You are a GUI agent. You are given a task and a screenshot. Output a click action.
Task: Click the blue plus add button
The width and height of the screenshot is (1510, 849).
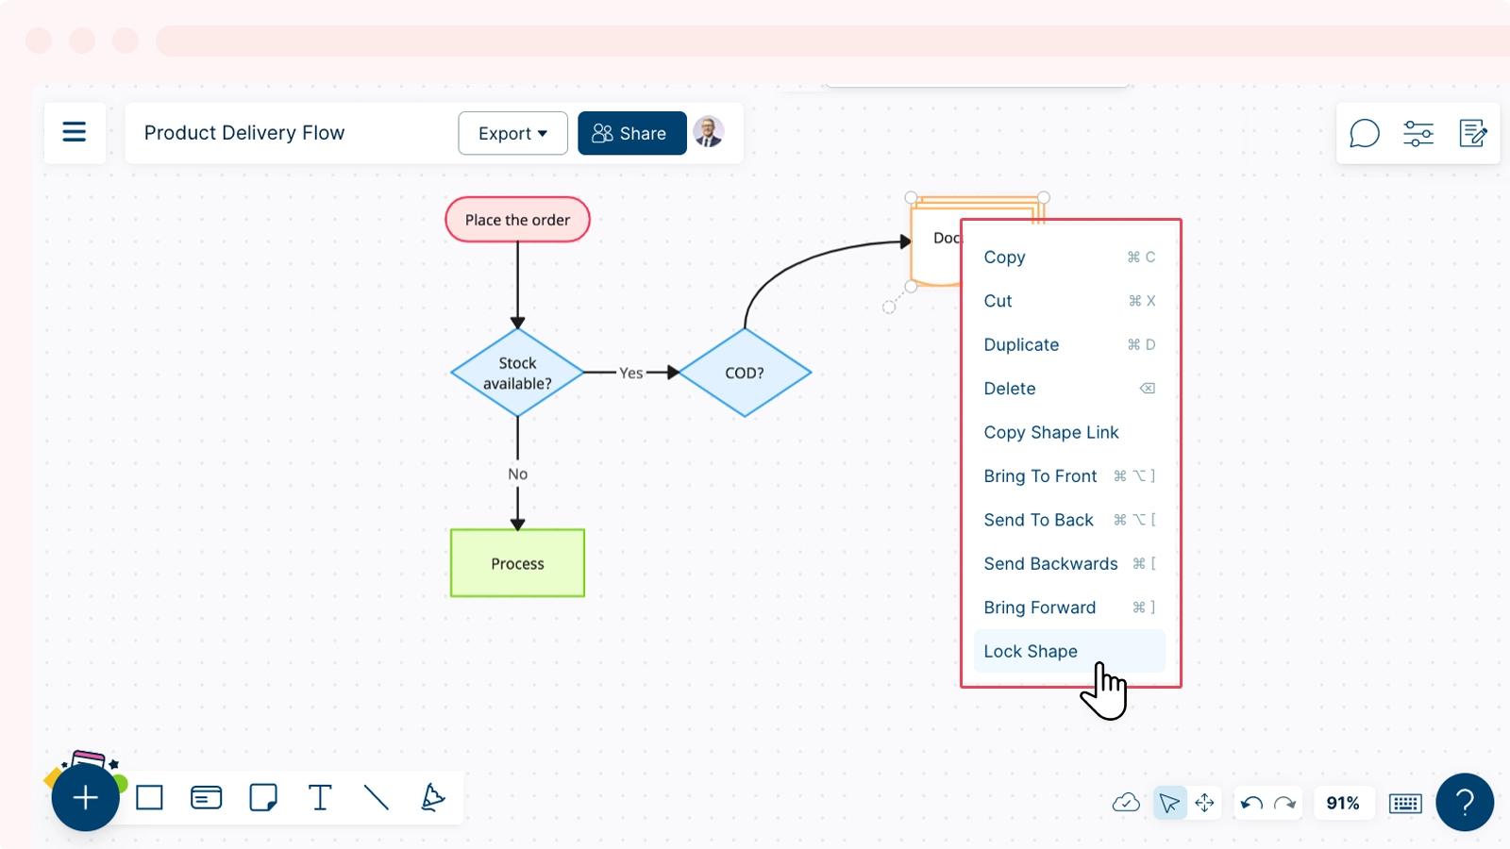click(x=86, y=798)
